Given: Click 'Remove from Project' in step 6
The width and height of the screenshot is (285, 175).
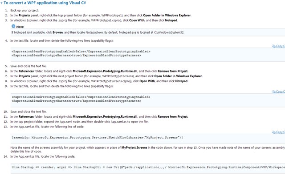Looking at the screenshot, I should click(173, 71).
